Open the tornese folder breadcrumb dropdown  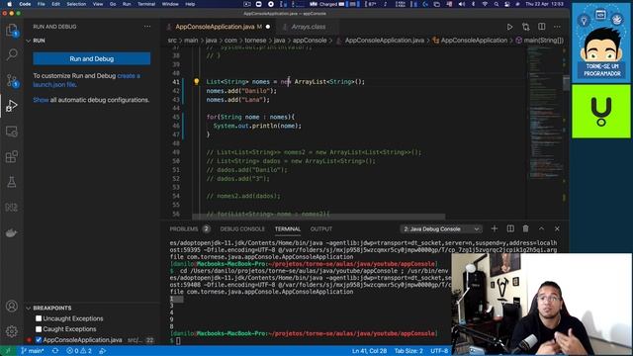255,41
